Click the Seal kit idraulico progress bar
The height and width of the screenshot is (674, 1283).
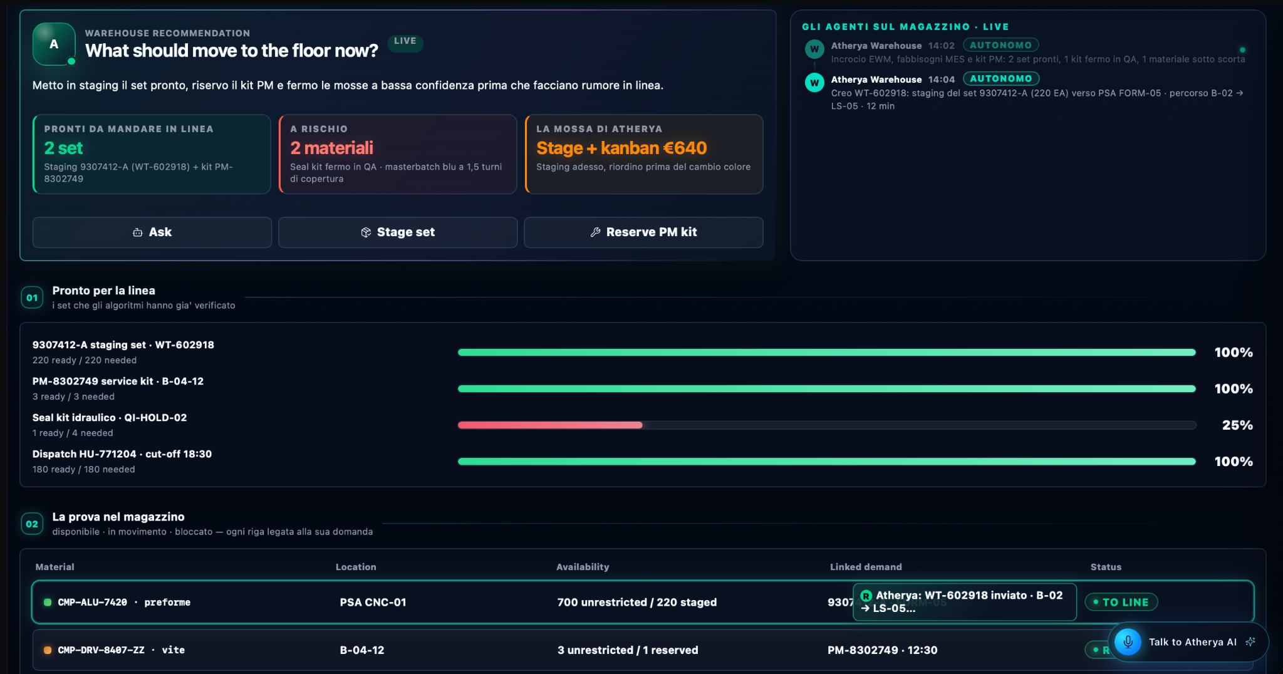coord(827,425)
